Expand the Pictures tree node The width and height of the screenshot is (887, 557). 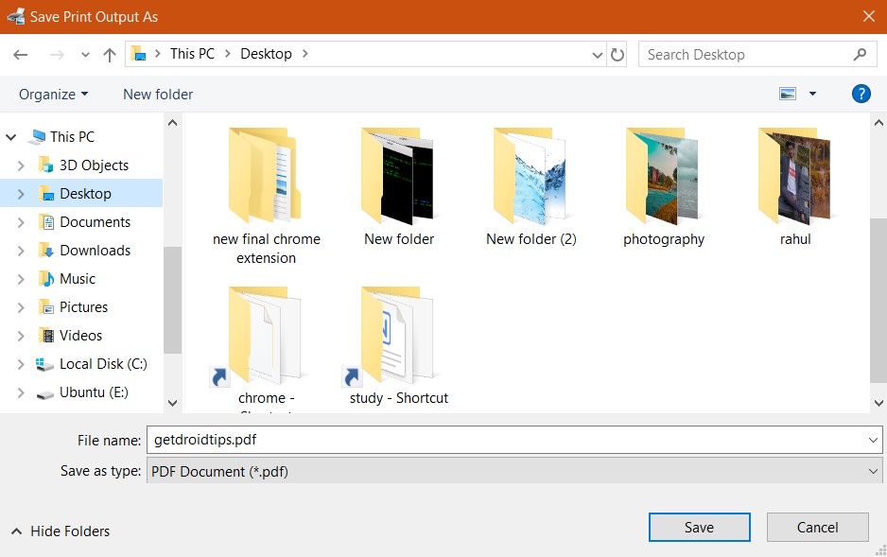(21, 307)
